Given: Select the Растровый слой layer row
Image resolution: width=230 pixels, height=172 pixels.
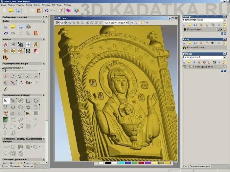Looking at the screenshot, I should tap(204, 48).
